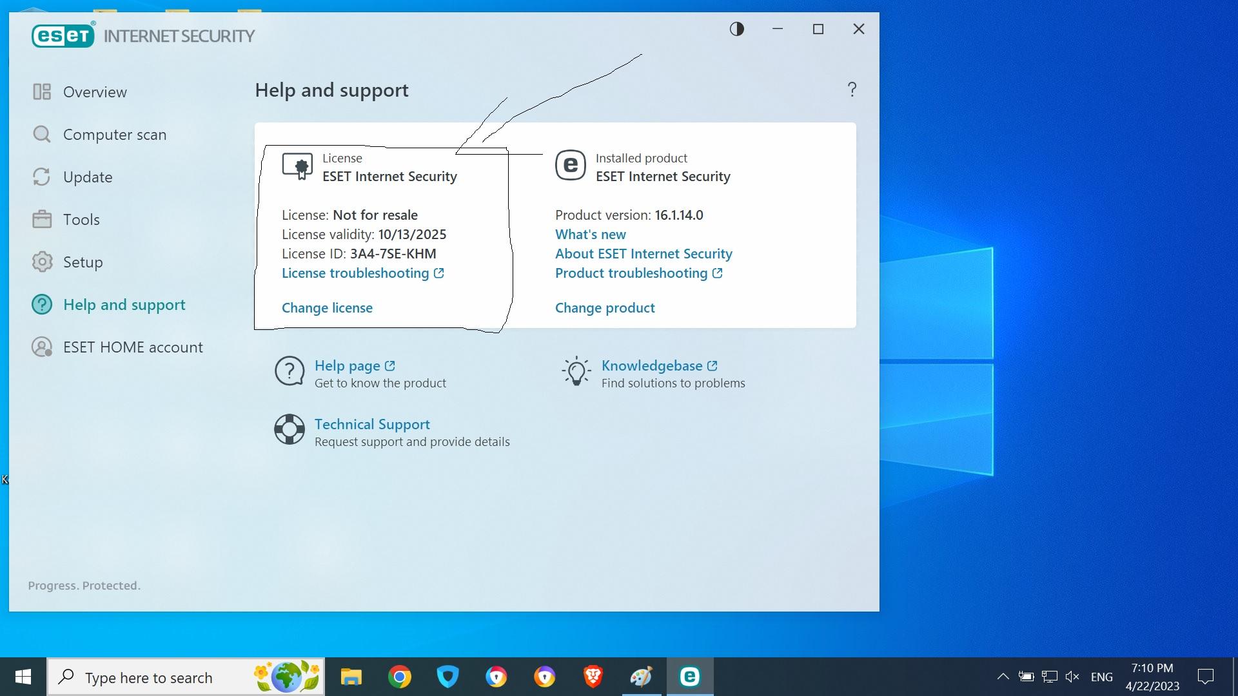1238x696 pixels.
Task: Click the Setup gear icon
Action: pyautogui.click(x=42, y=262)
